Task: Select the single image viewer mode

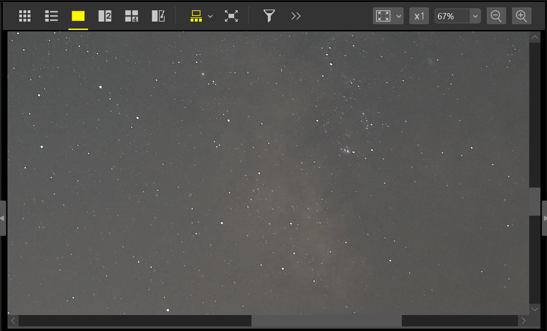Action: [78, 16]
